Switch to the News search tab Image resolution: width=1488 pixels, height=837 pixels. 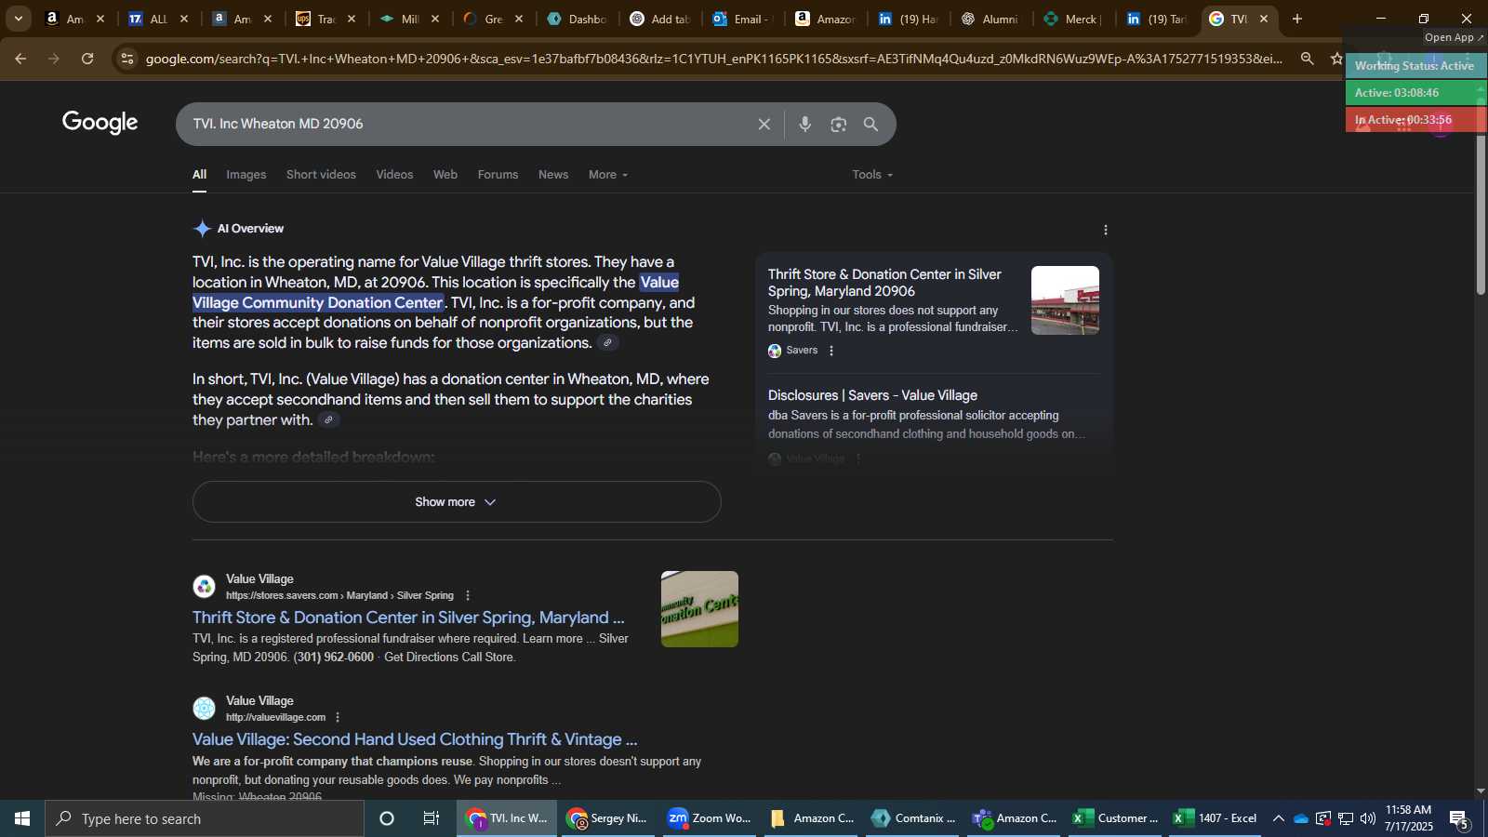553,175
